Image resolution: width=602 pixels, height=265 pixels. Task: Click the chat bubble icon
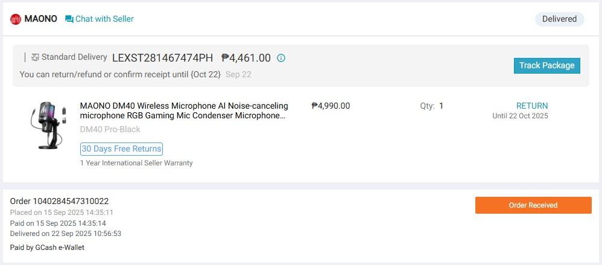(69, 19)
